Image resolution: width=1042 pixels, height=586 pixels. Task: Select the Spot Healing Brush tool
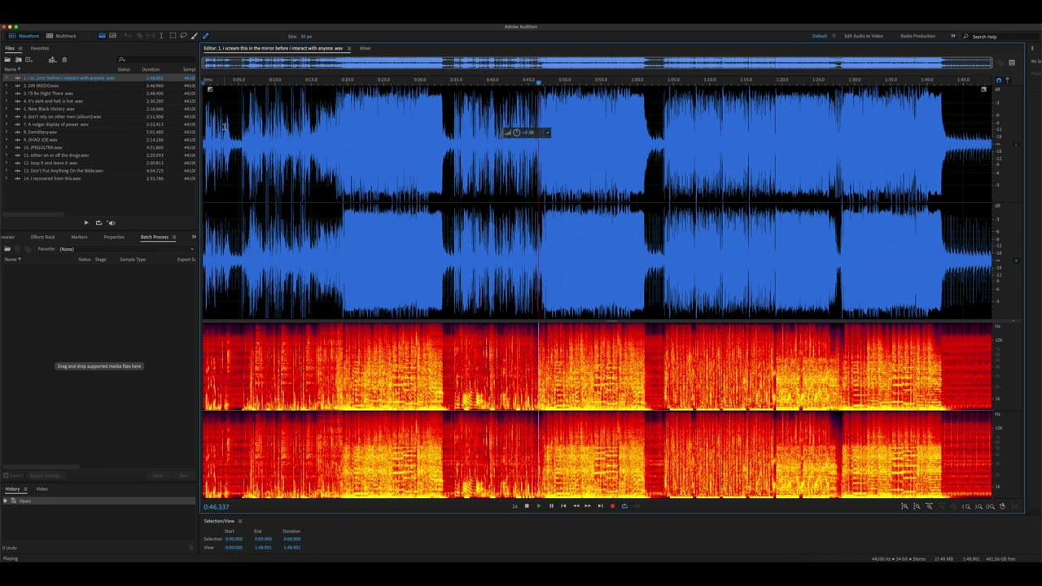click(204, 36)
